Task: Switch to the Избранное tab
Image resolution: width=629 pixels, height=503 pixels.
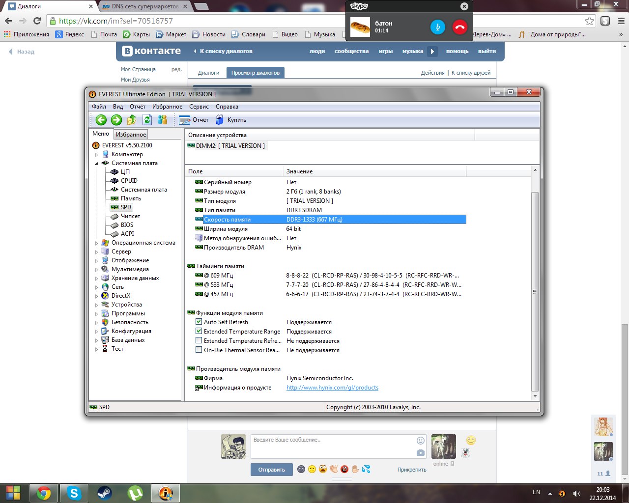Action: 131,134
